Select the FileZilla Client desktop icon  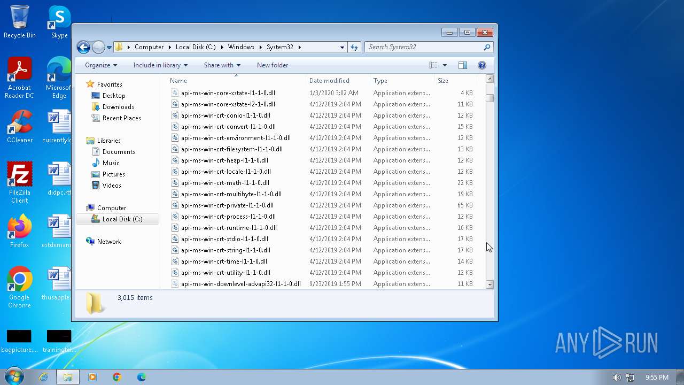[20, 183]
